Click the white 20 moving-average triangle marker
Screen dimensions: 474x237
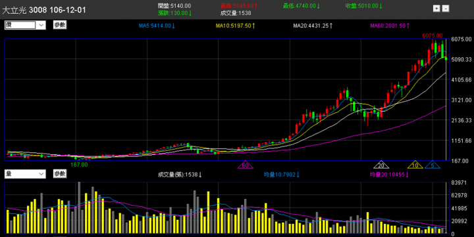pyautogui.click(x=381, y=165)
